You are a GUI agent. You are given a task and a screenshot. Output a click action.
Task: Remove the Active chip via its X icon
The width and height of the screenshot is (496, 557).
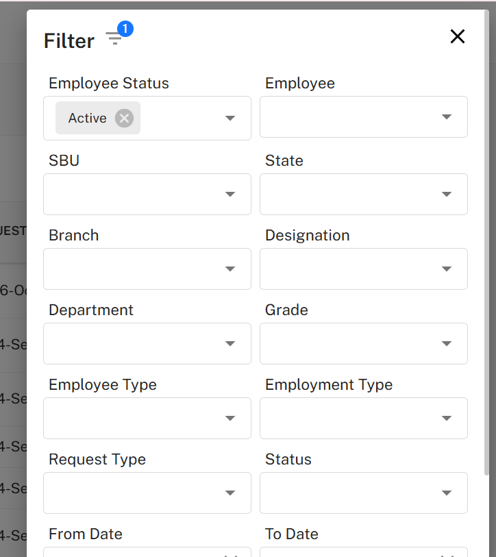click(124, 118)
